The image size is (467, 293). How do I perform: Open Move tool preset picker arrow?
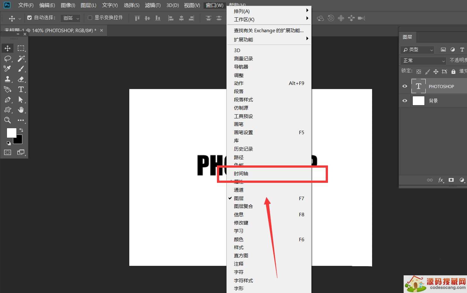[x=20, y=19]
